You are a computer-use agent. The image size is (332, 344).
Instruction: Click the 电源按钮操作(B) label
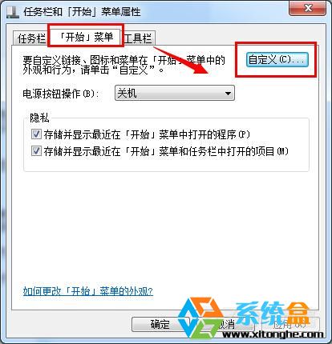[x=61, y=94]
